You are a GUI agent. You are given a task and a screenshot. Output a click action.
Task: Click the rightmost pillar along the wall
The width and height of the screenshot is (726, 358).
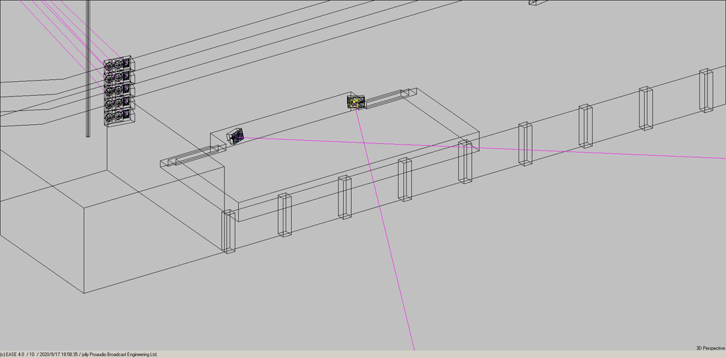click(x=706, y=90)
